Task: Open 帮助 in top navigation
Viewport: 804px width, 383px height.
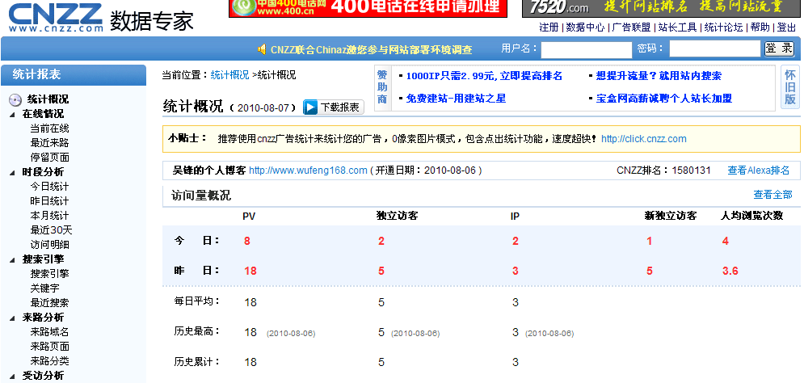Action: click(x=760, y=27)
